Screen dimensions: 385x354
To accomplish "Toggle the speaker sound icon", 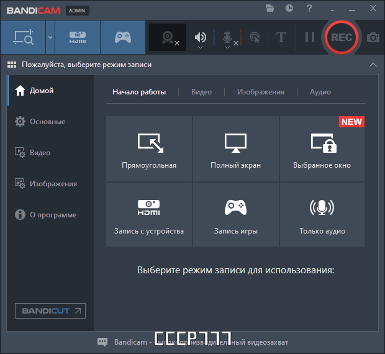I will tap(201, 37).
